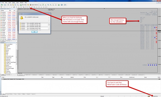This screenshot has width=161, height=97.
Task: Click the Alert list vertical scrollbar
Action: click(x=49, y=26)
